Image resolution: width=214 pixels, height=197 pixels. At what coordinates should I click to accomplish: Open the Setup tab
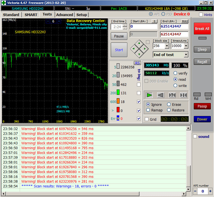[82, 15]
